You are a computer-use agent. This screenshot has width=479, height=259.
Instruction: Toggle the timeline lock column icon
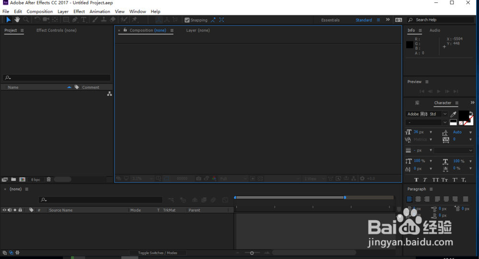[20, 210]
